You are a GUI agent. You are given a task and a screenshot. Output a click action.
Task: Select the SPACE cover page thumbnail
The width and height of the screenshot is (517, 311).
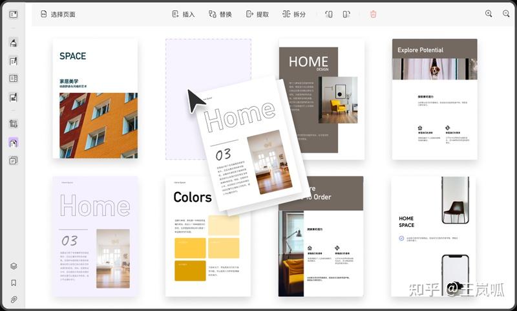(x=95, y=99)
